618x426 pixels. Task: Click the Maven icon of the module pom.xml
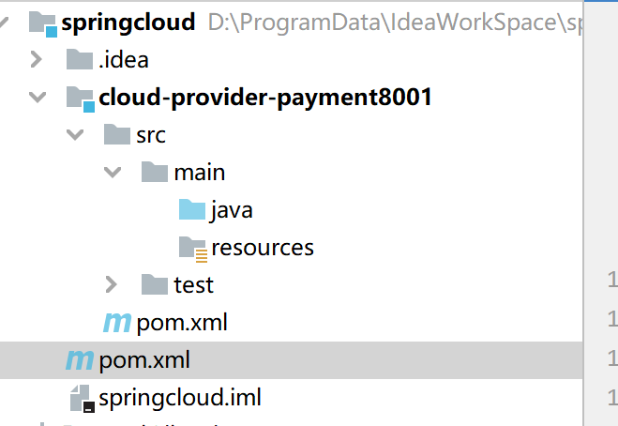(x=116, y=322)
